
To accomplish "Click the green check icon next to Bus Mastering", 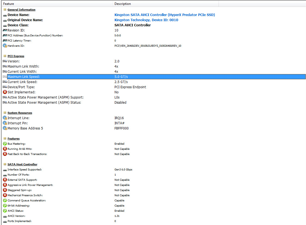I will 5,144.
